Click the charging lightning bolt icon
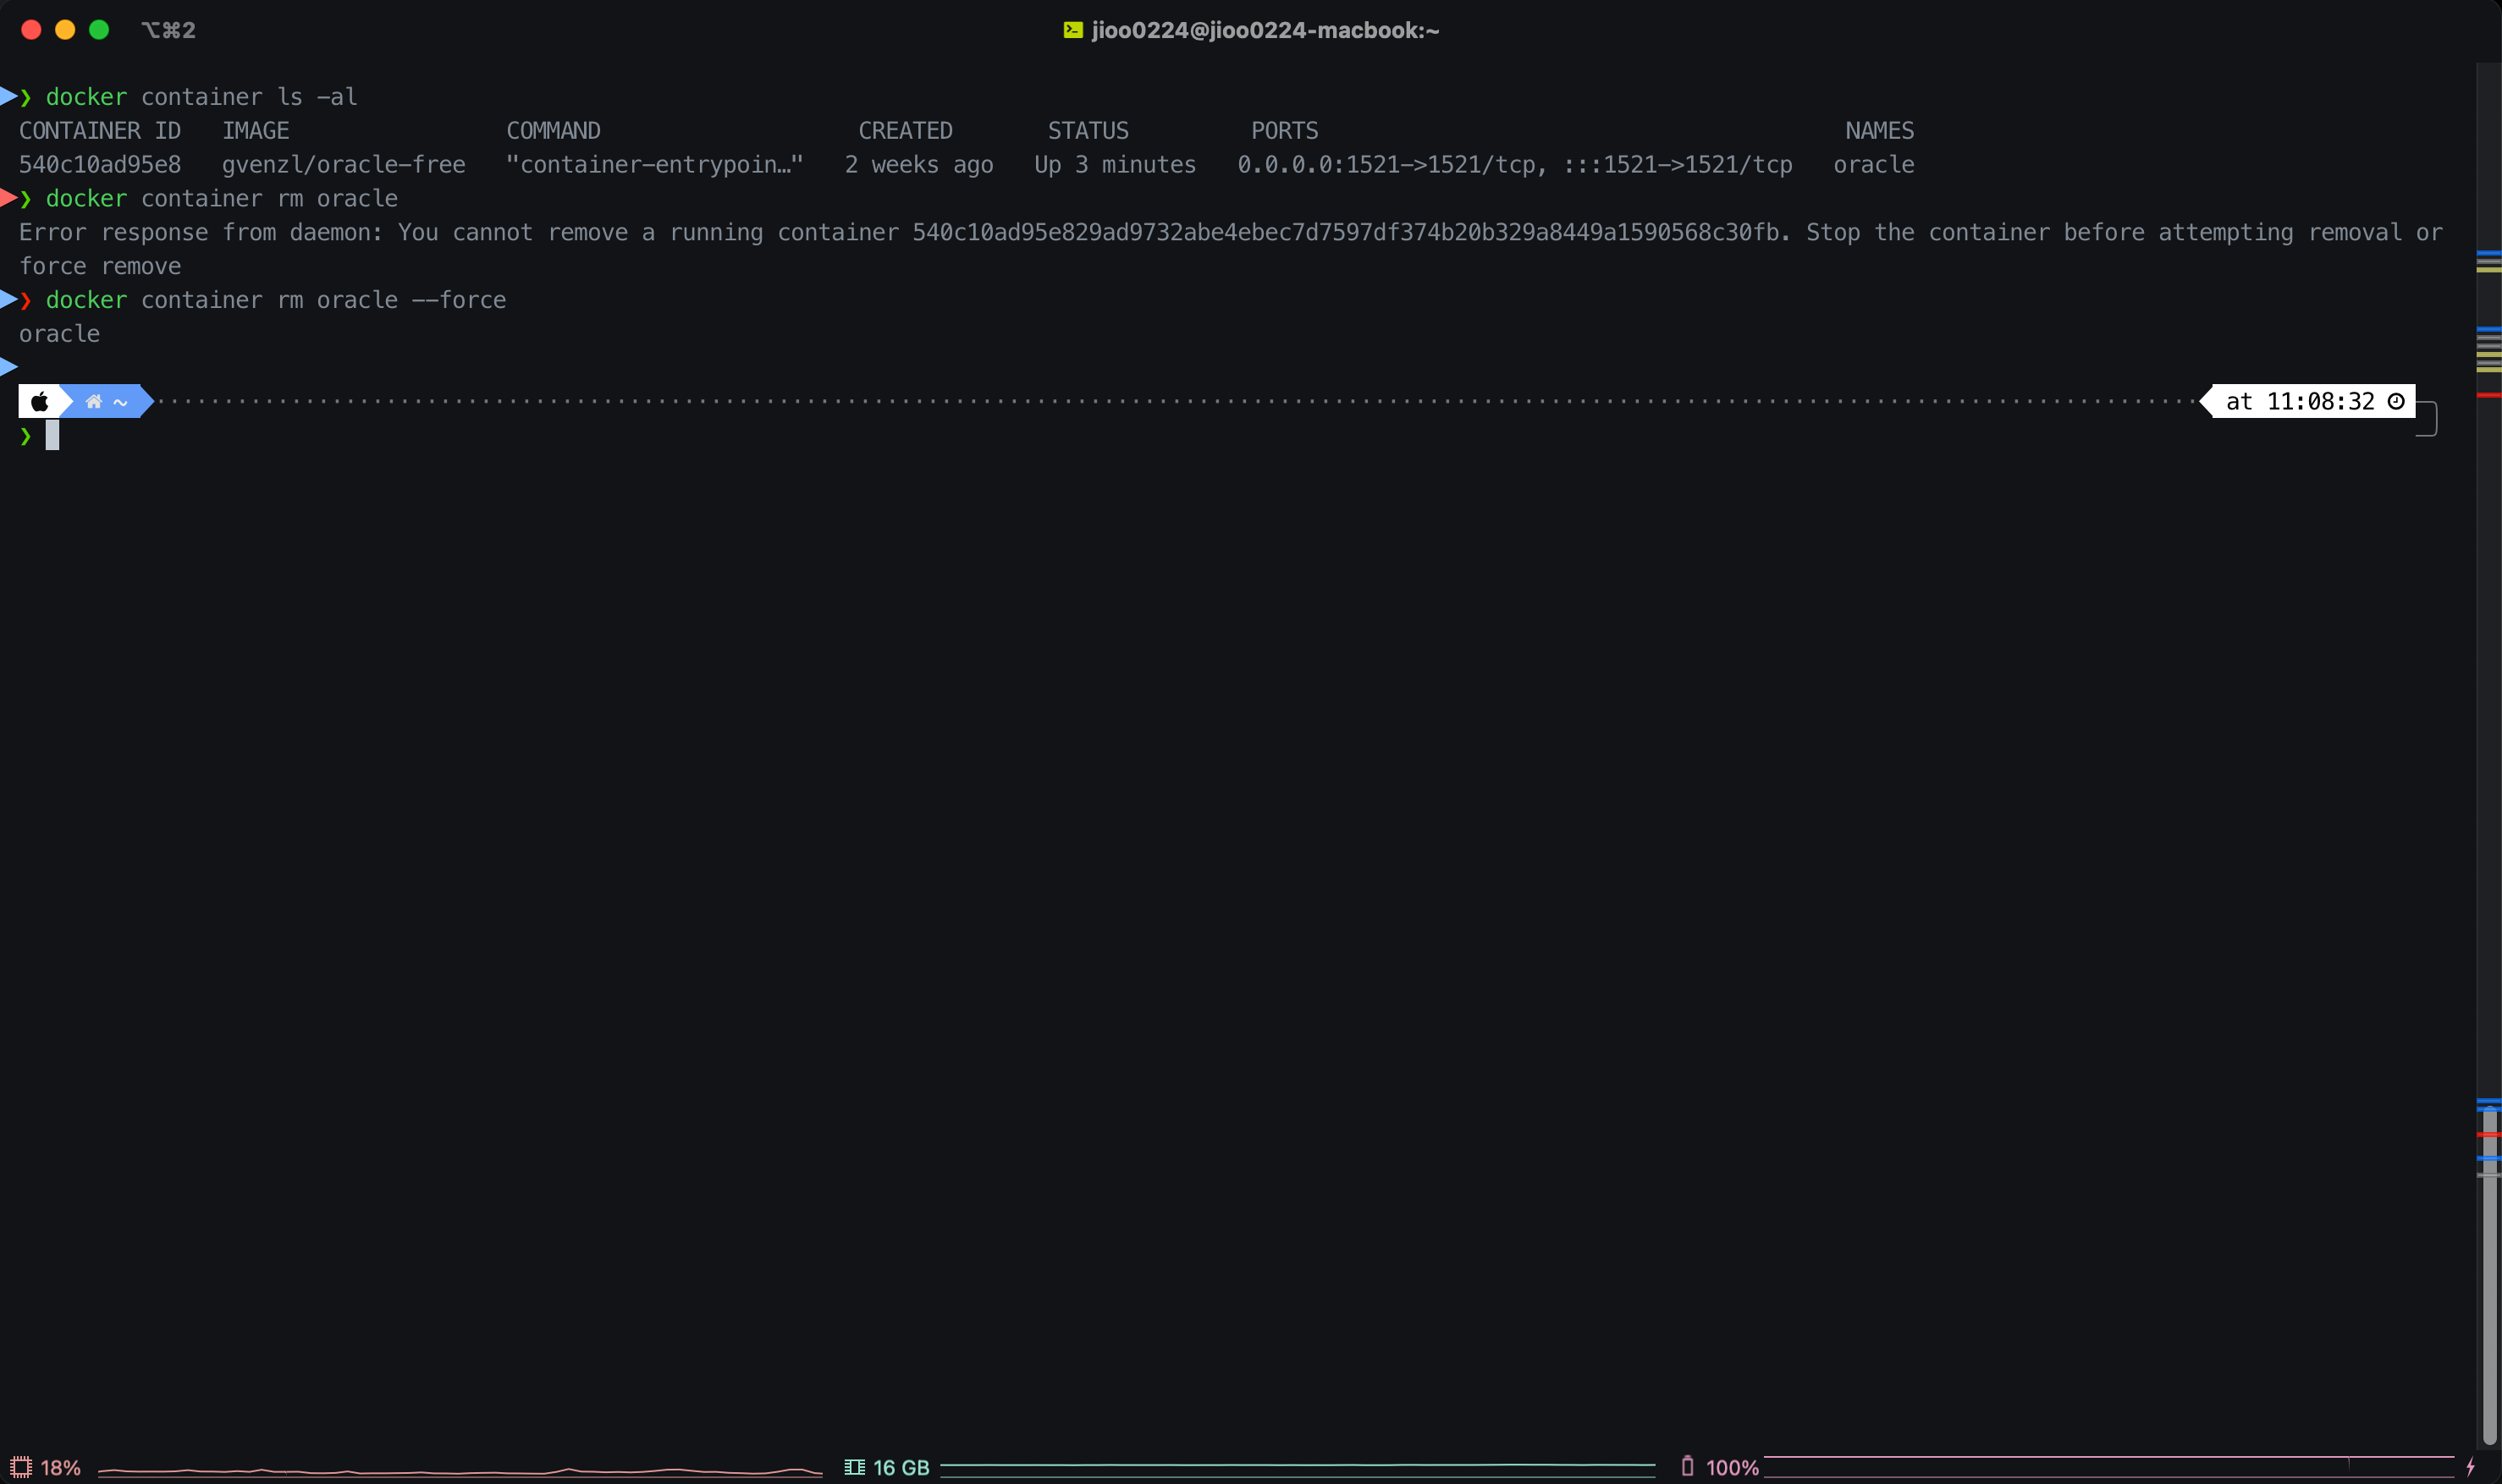 (2470, 1467)
